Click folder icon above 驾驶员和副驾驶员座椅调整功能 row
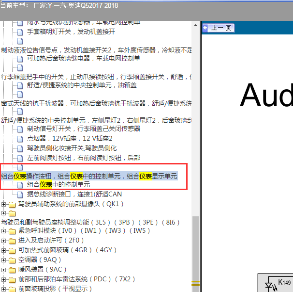 pyautogui.click(x=12, y=213)
